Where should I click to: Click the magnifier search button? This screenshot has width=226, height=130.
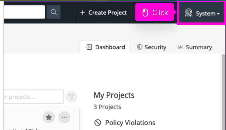click(x=53, y=12)
